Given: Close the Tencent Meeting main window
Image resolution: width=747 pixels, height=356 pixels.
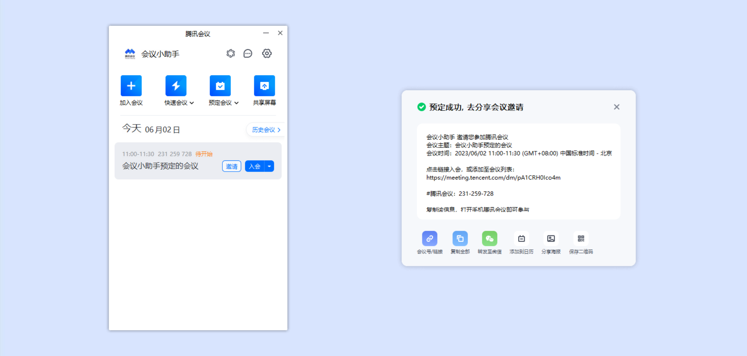Looking at the screenshot, I should [280, 33].
